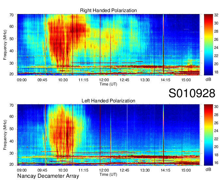The height and width of the screenshot is (180, 222).
Task: Click the "32" value on the Right Handed colorbar
Action: click(x=216, y=15)
